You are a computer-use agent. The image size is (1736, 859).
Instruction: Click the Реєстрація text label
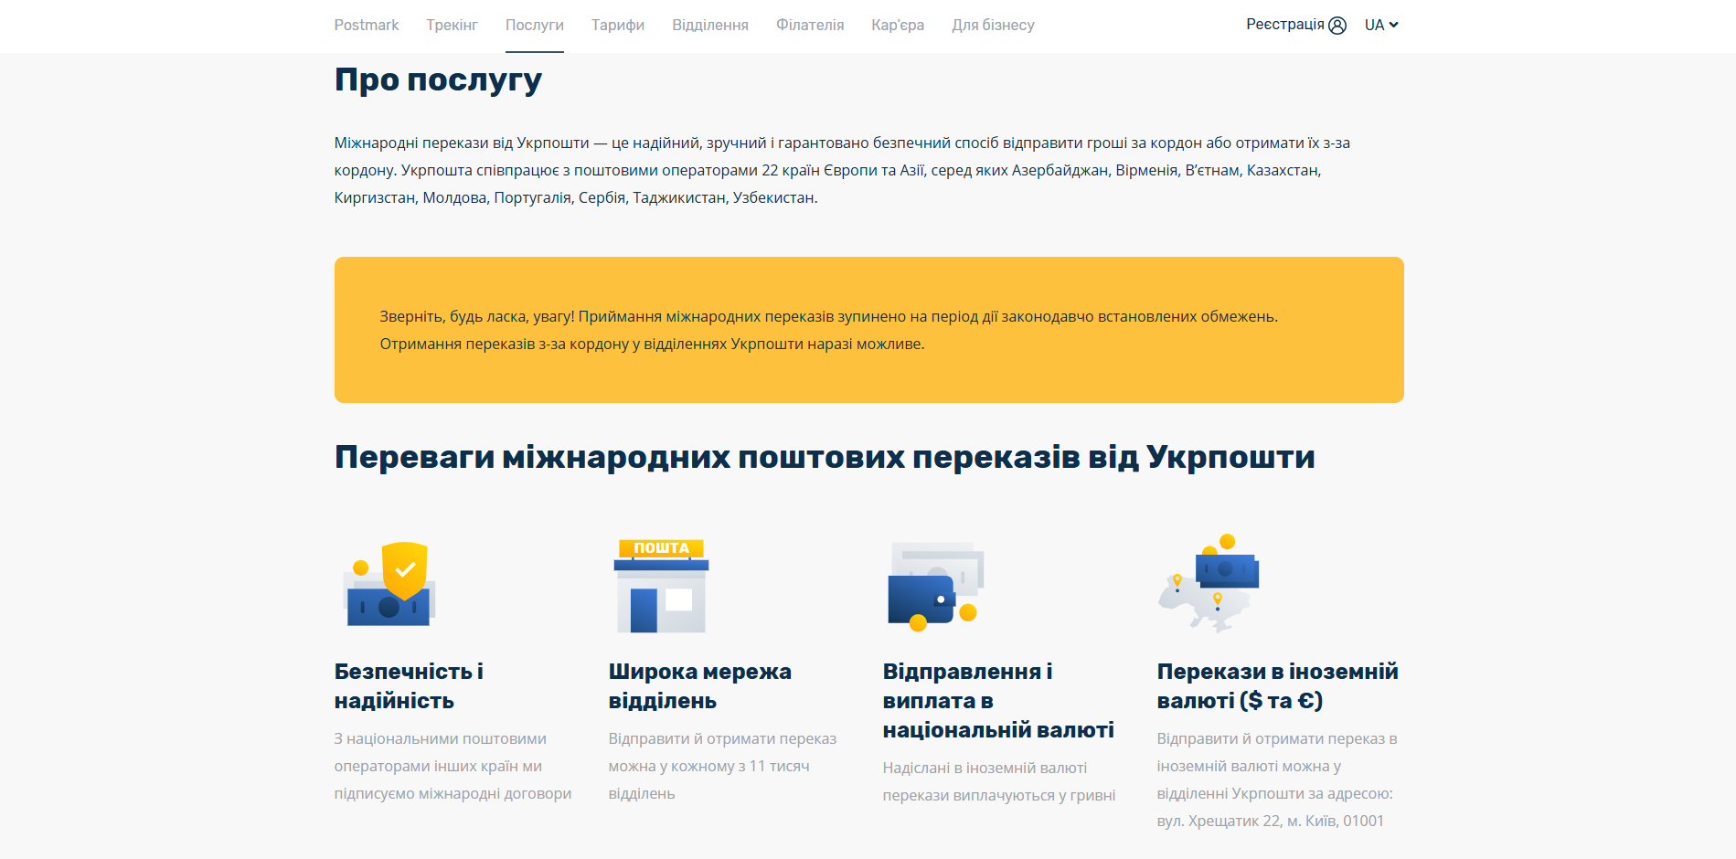[x=1284, y=25]
